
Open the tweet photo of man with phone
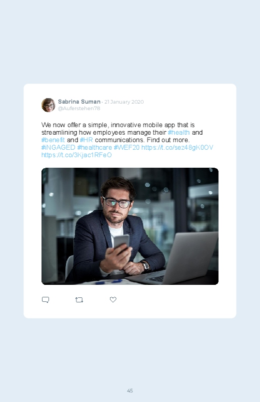point(130,226)
